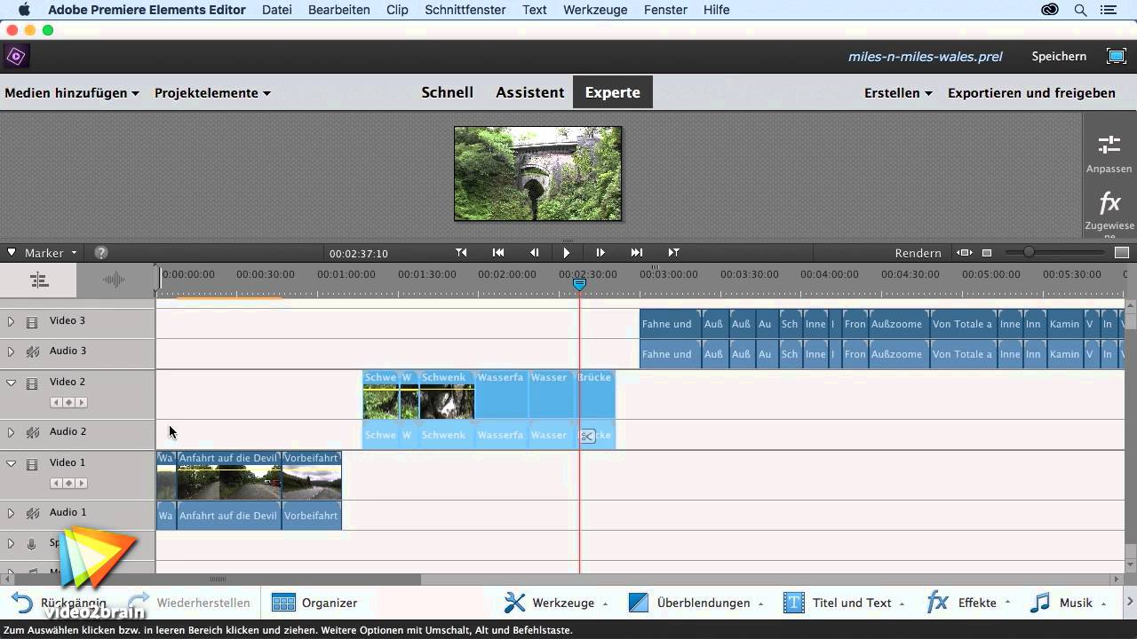Click the zoom in timeline icon
1137x639 pixels.
coord(1121,253)
